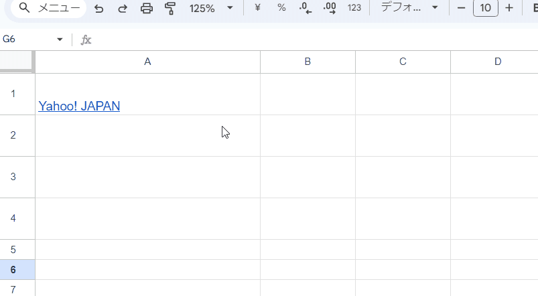
Task: Select column B header
Action: pos(308,62)
